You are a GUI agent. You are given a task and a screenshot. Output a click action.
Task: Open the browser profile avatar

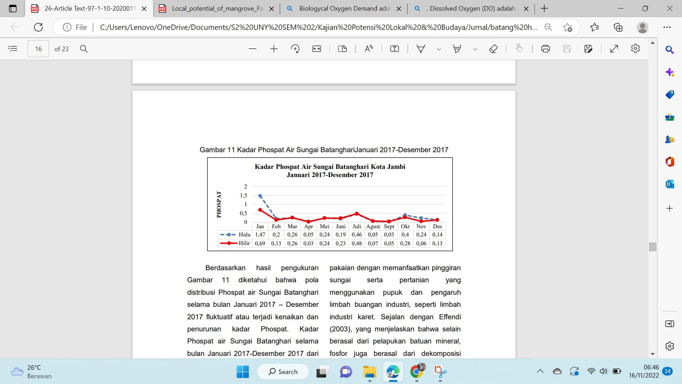click(643, 27)
